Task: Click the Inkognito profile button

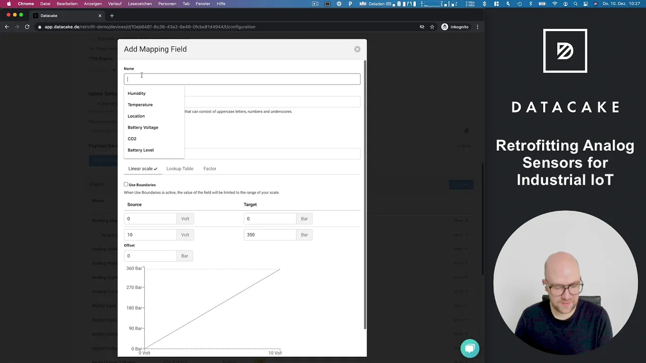Action: (x=455, y=27)
